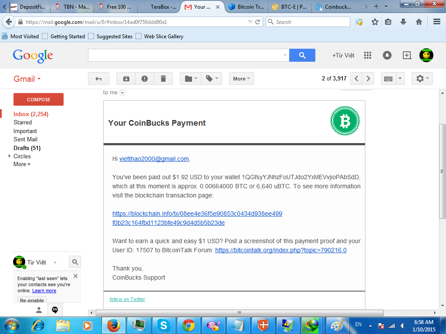Switch to the BTC-E tab

click(290, 7)
